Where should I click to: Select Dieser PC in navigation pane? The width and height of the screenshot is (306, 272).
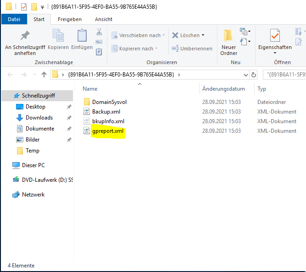click(x=33, y=165)
